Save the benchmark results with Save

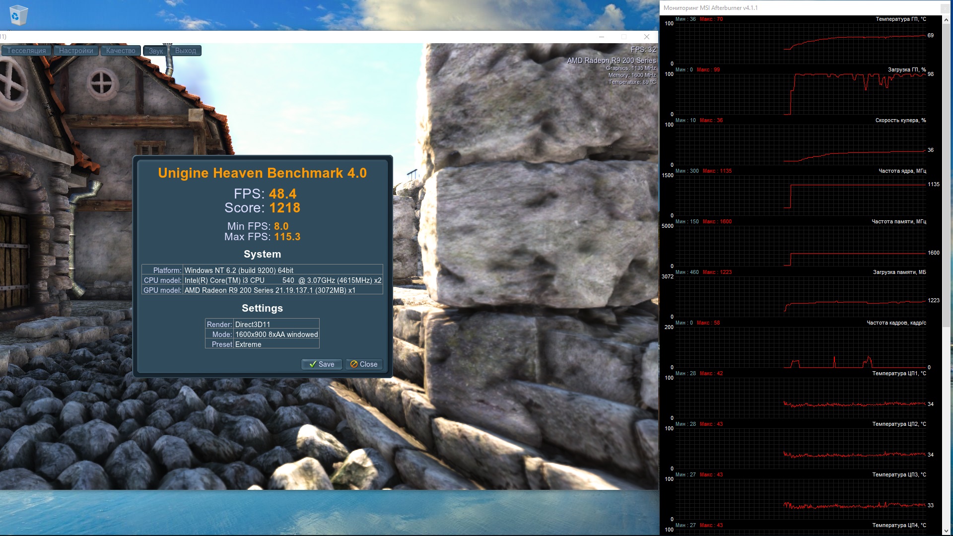point(322,364)
